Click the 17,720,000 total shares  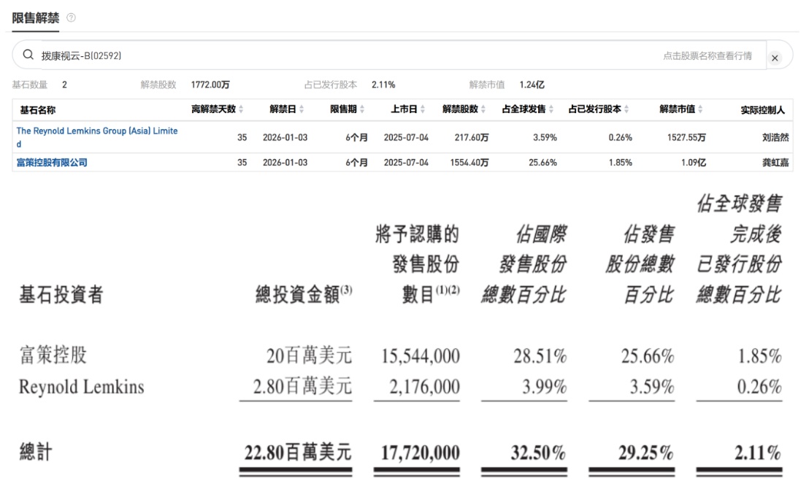coord(420,453)
